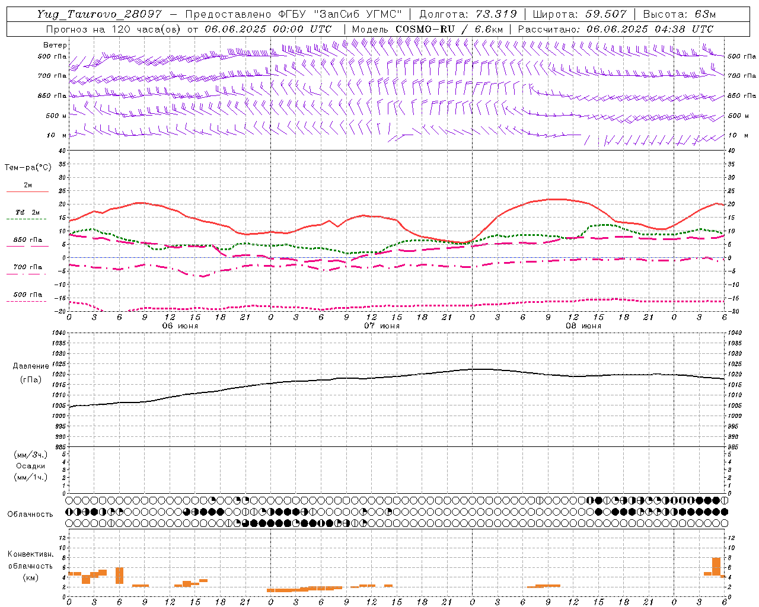Image resolution: width=759 pixels, height=607 pixels.
Task: Click the "(км)" unit label of convective cloudiness
Action: click(x=31, y=577)
